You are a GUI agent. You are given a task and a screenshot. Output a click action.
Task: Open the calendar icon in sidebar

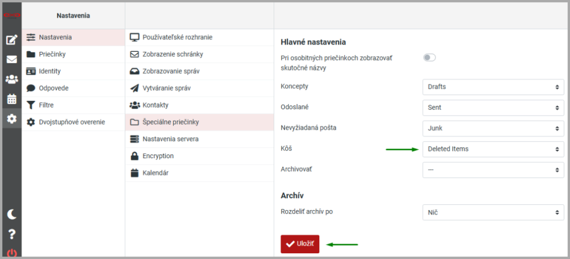point(11,99)
